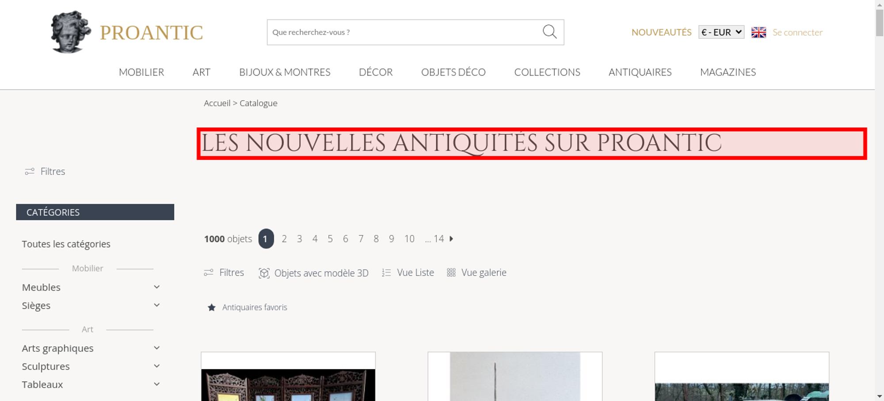Switch language via UK flag icon
The width and height of the screenshot is (884, 401).
click(758, 32)
